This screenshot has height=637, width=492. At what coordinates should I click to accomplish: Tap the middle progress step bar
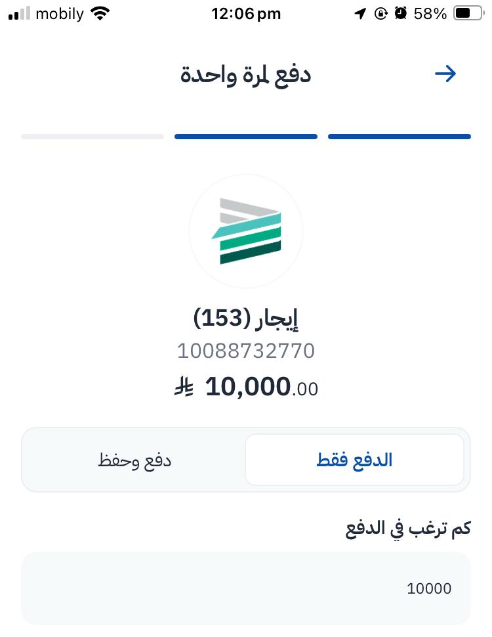[246, 137]
